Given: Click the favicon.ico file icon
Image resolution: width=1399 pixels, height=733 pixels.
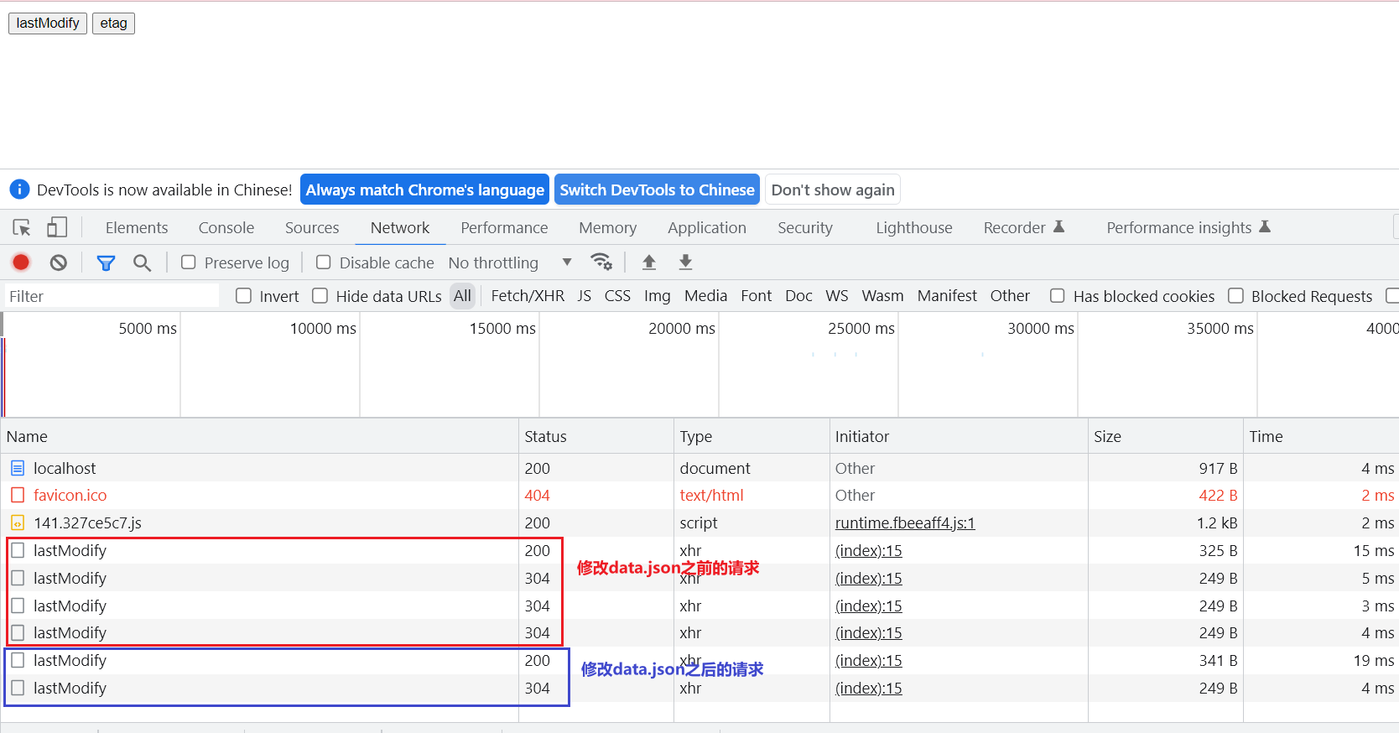Looking at the screenshot, I should point(18,495).
